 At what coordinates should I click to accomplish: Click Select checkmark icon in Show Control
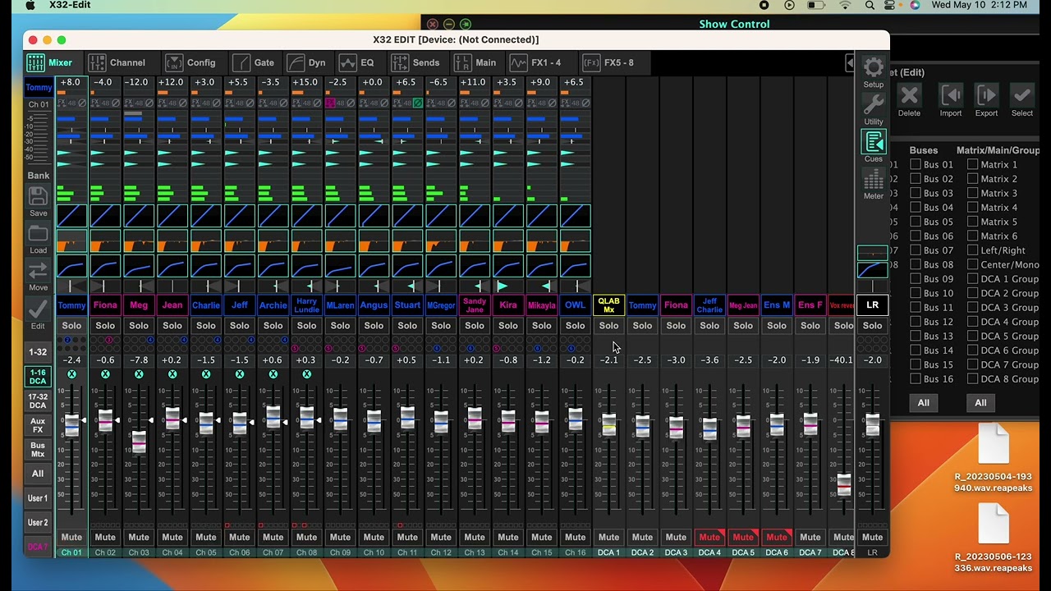pos(1022,95)
